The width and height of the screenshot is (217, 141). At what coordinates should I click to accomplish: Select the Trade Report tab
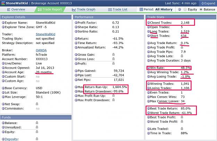[x=50, y=10]
